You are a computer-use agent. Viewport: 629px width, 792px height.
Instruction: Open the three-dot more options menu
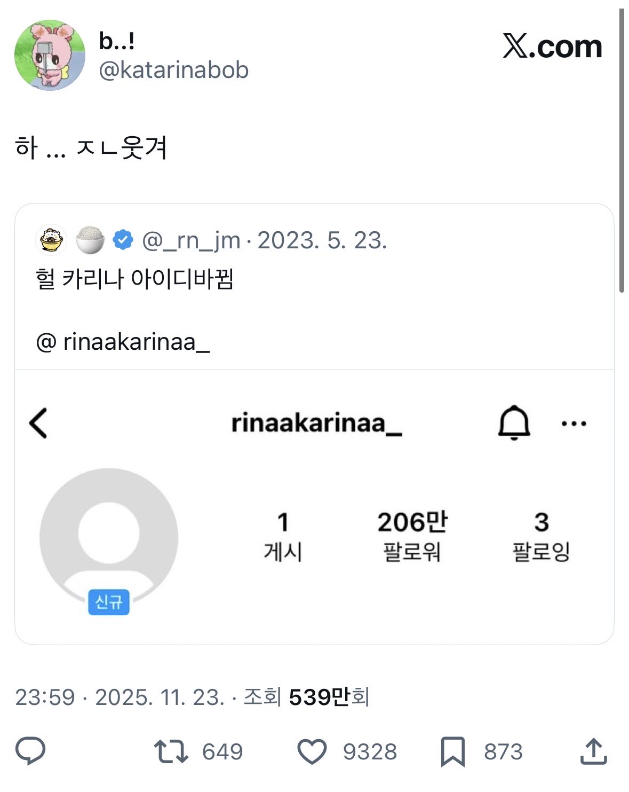(x=574, y=424)
